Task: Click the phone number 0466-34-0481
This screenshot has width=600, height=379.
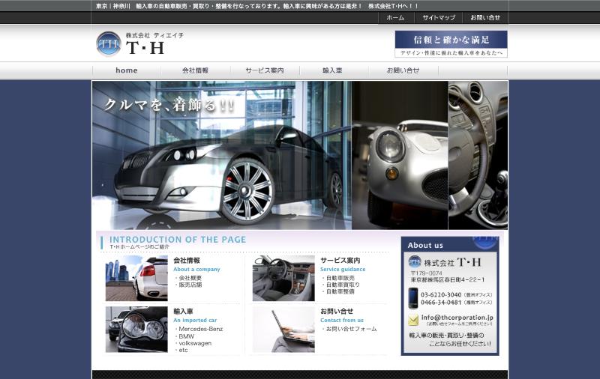Action: tap(441, 302)
